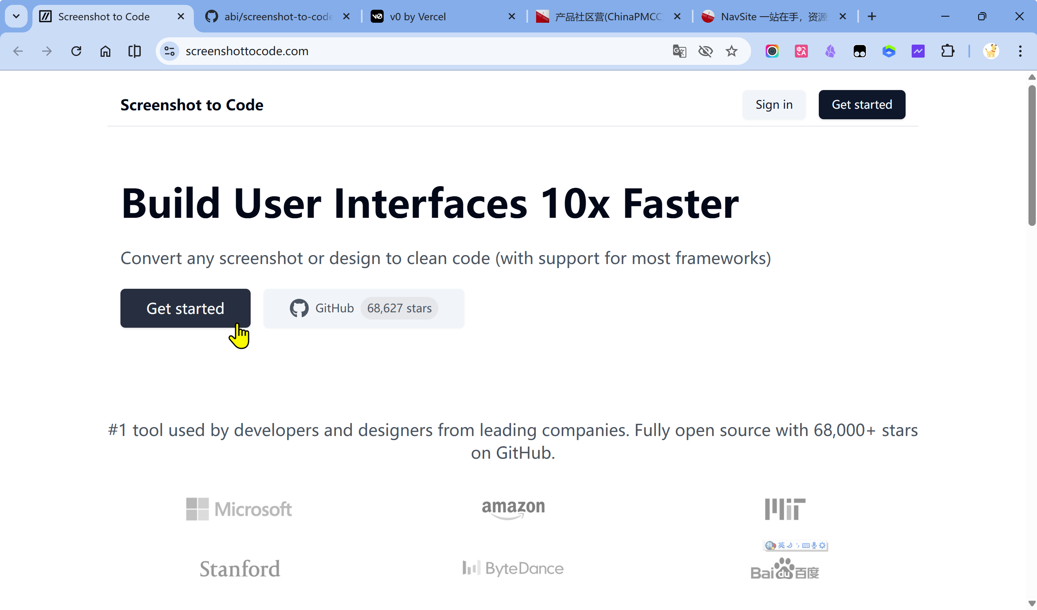Open Chrome three-dot menu
Screen dimensions: 1037x610
[x=1020, y=51]
